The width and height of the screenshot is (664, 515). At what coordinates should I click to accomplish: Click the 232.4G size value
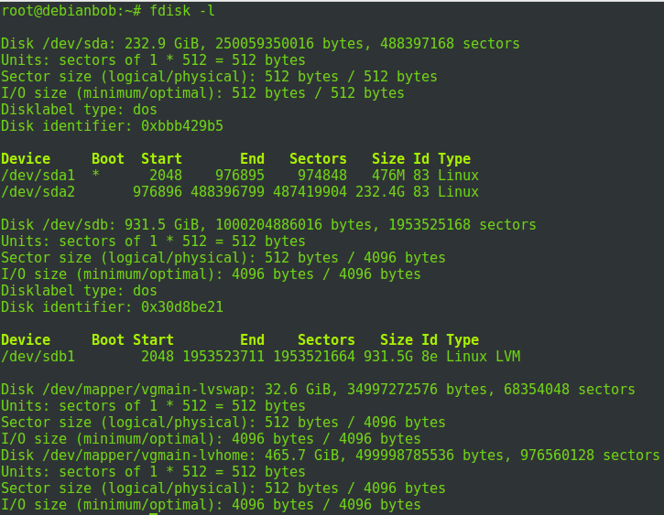pyautogui.click(x=380, y=191)
